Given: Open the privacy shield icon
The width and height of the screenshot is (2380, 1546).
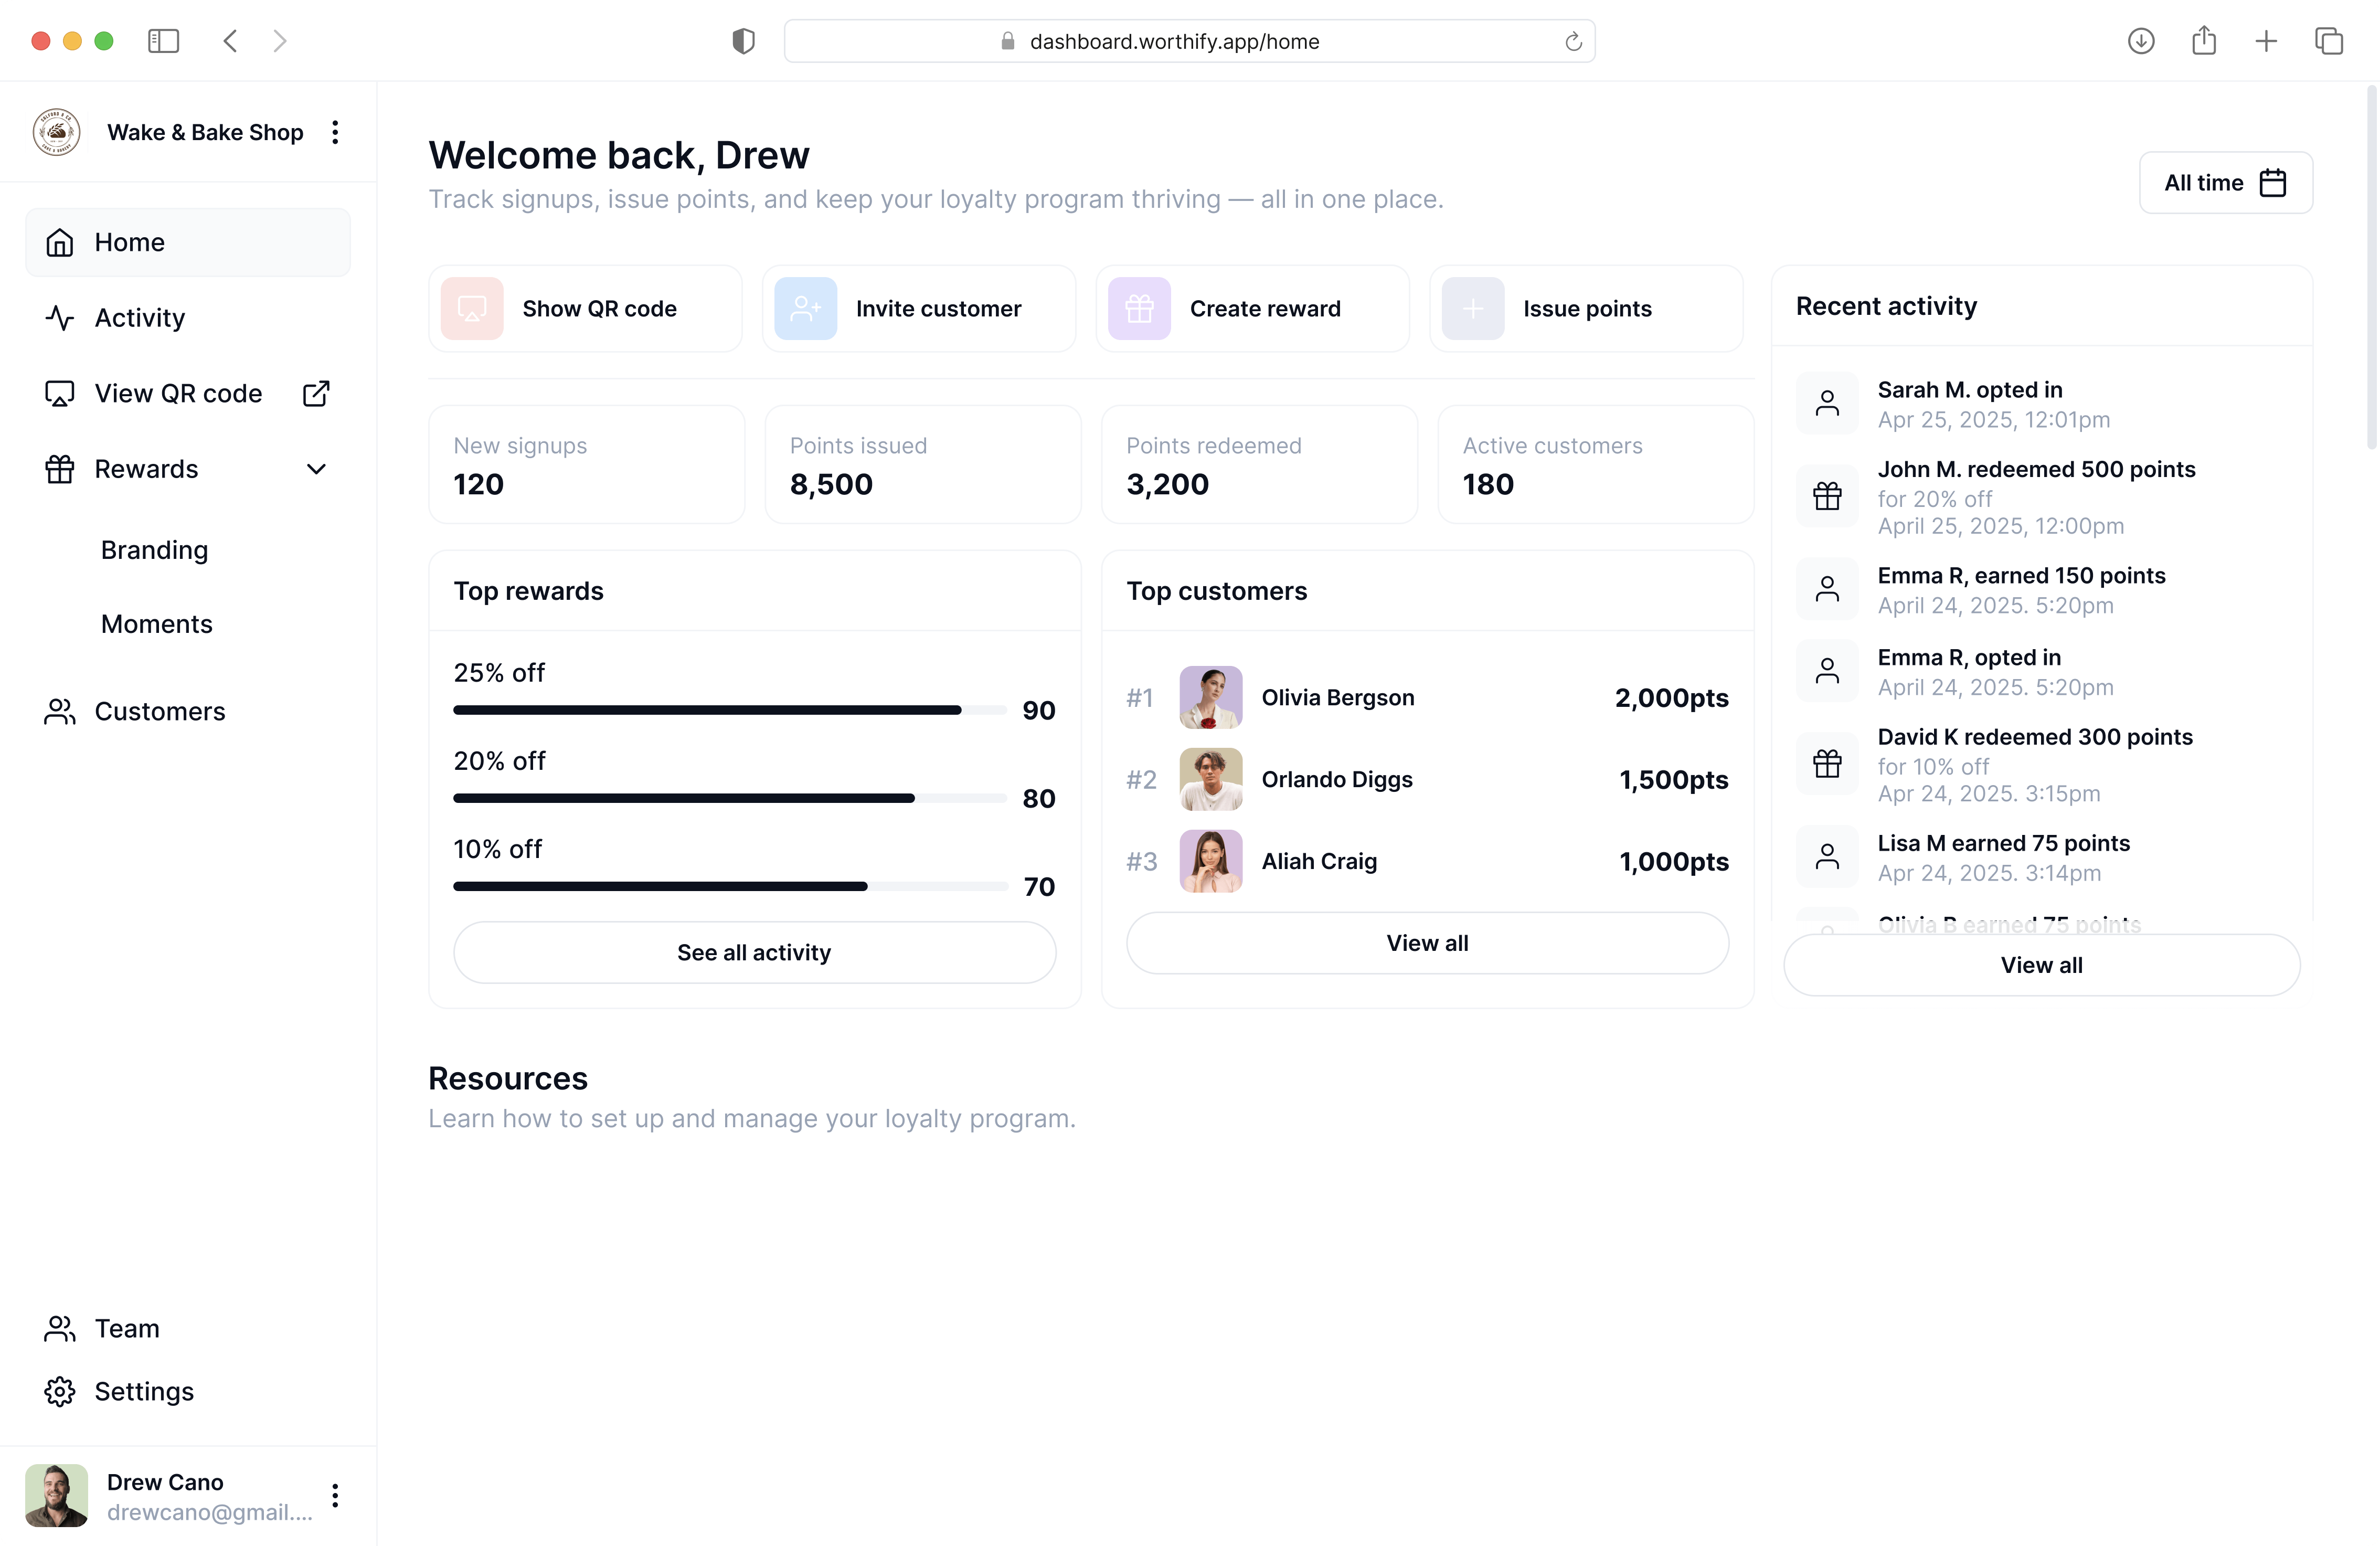Looking at the screenshot, I should click(743, 41).
